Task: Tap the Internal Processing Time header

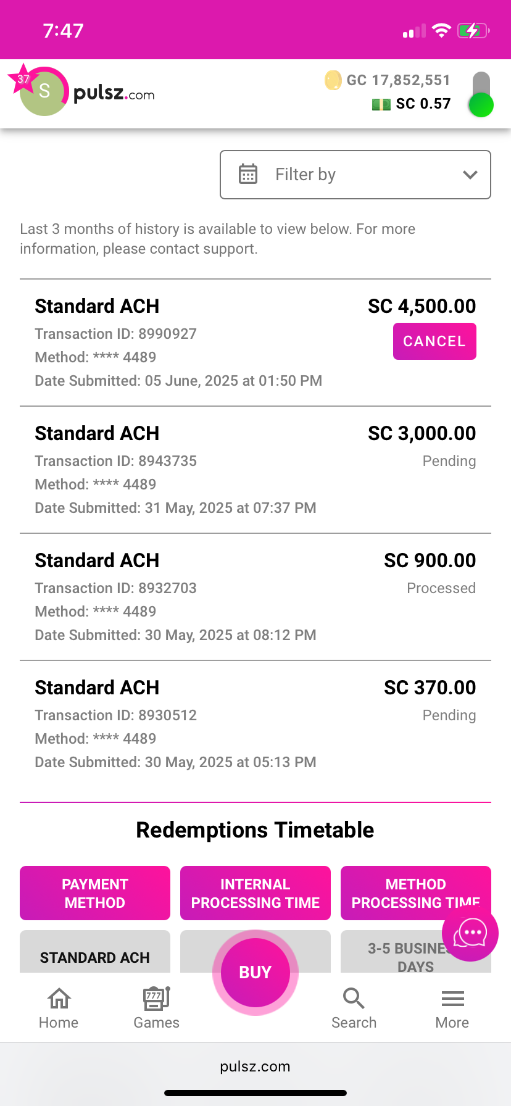Action: 255,893
